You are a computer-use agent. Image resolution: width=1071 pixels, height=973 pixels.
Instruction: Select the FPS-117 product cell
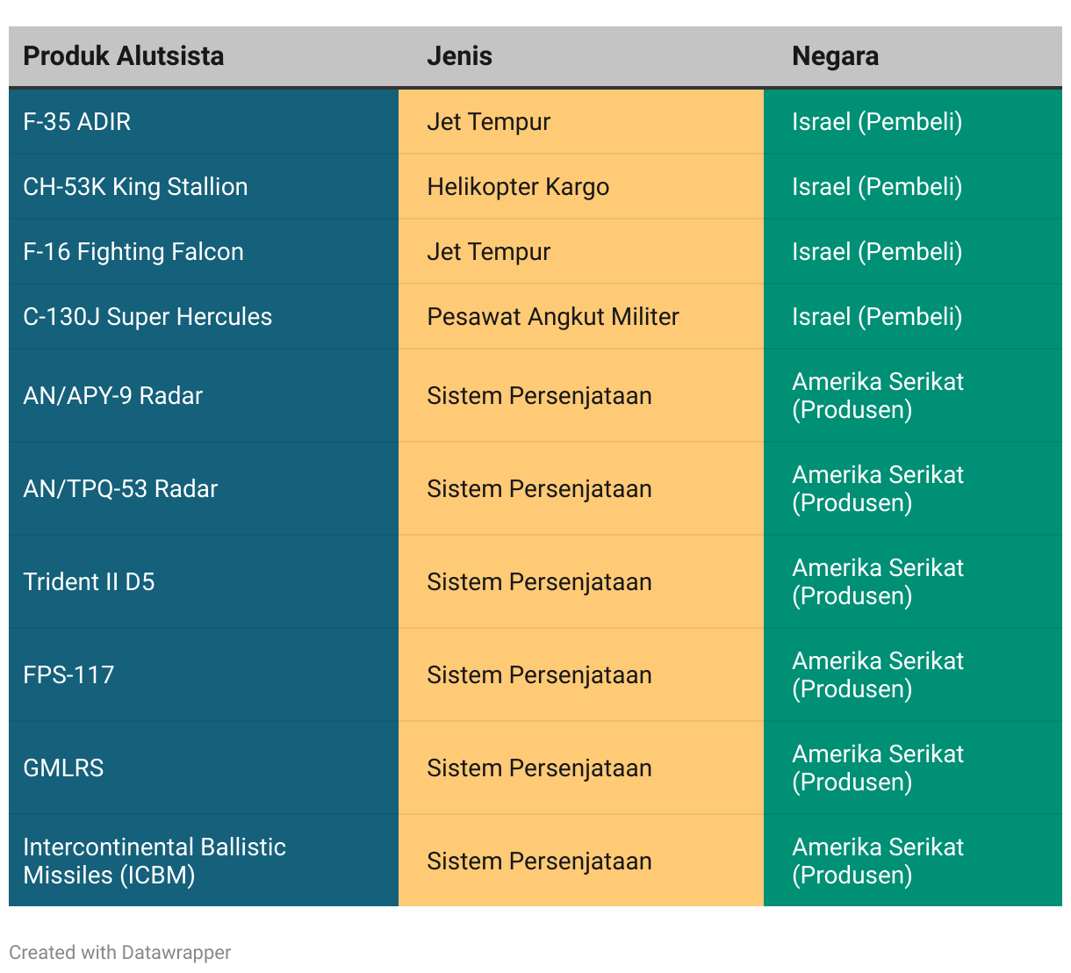pyautogui.click(x=68, y=675)
